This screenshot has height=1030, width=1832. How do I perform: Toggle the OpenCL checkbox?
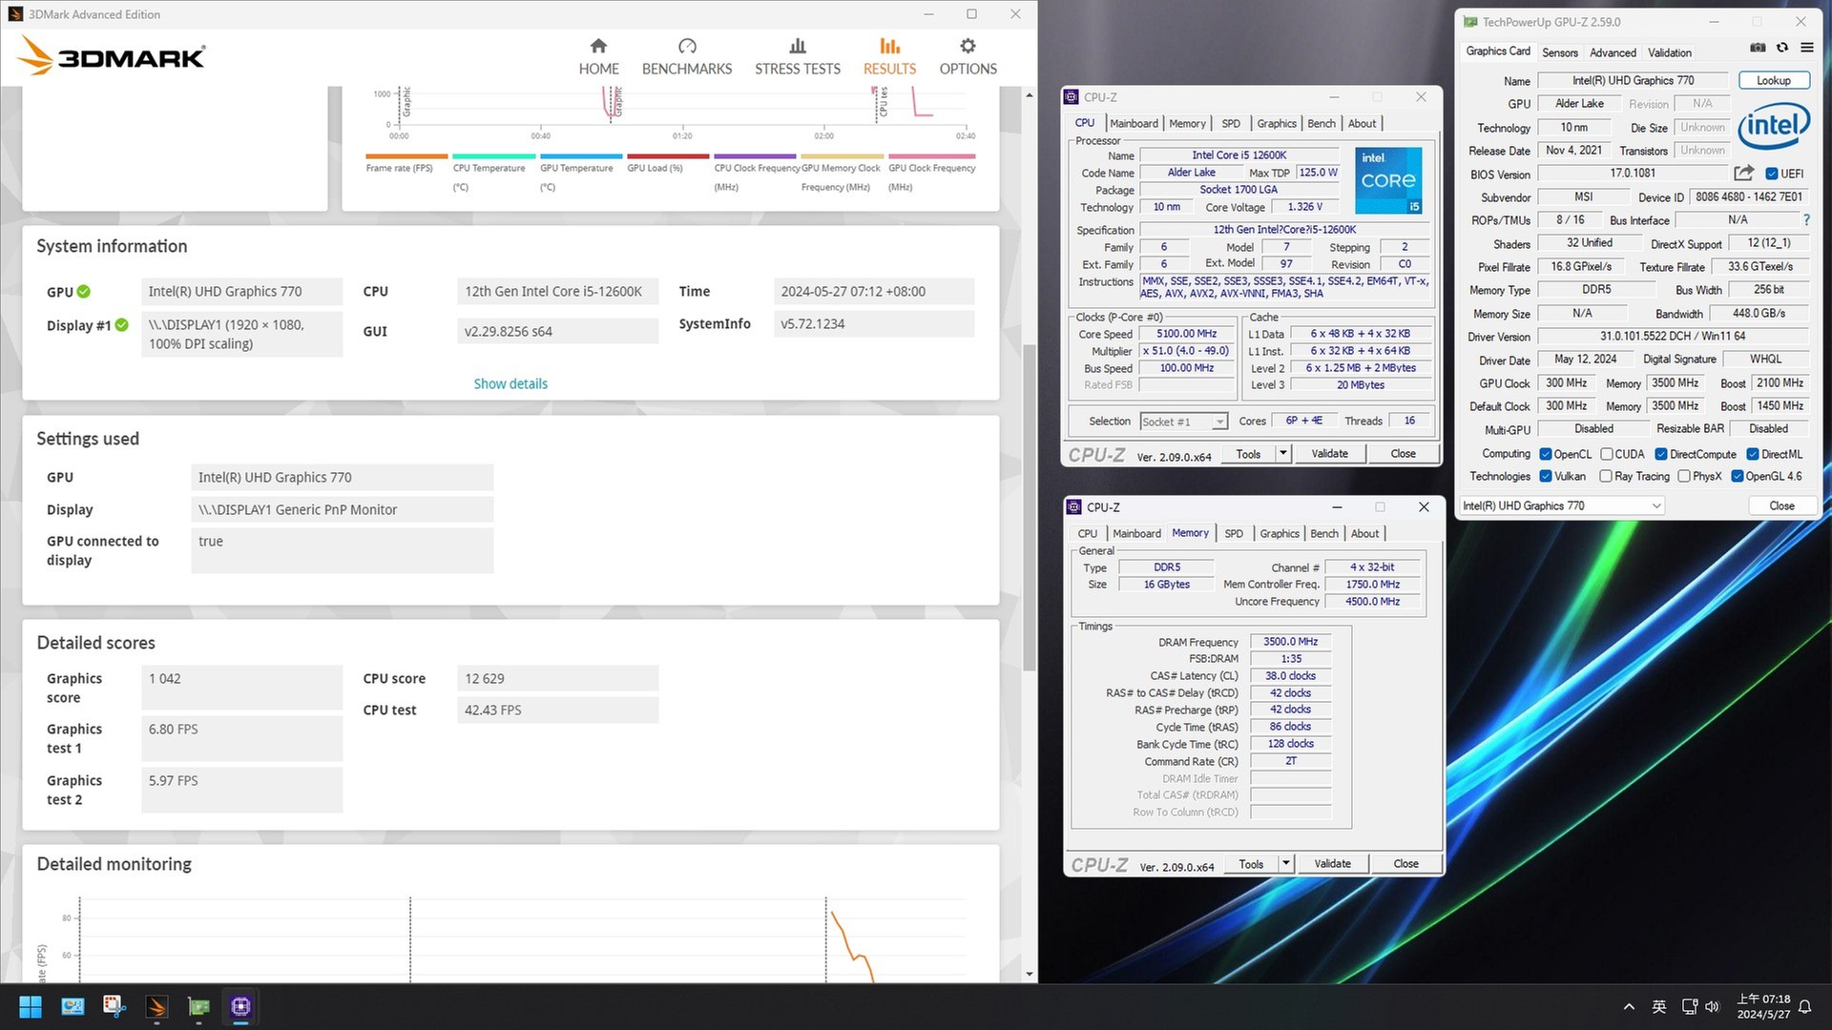1545,454
